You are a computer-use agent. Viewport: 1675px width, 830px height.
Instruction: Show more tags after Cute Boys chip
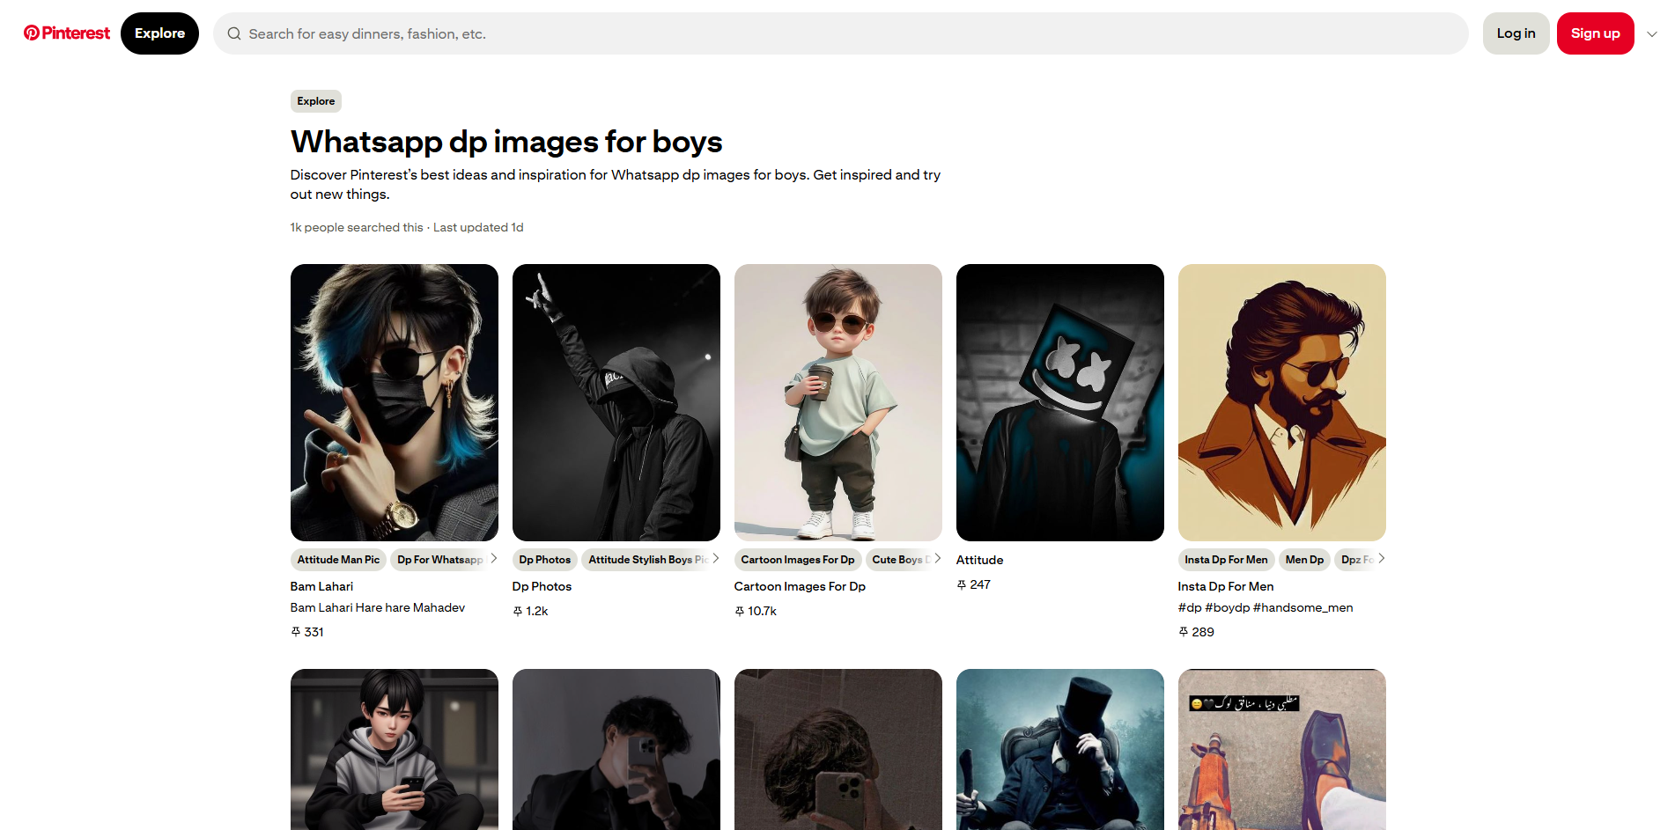(x=937, y=559)
